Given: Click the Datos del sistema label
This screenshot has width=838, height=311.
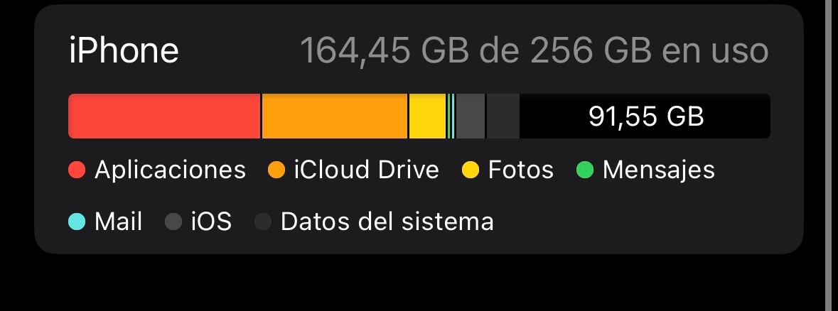Looking at the screenshot, I should click(387, 222).
